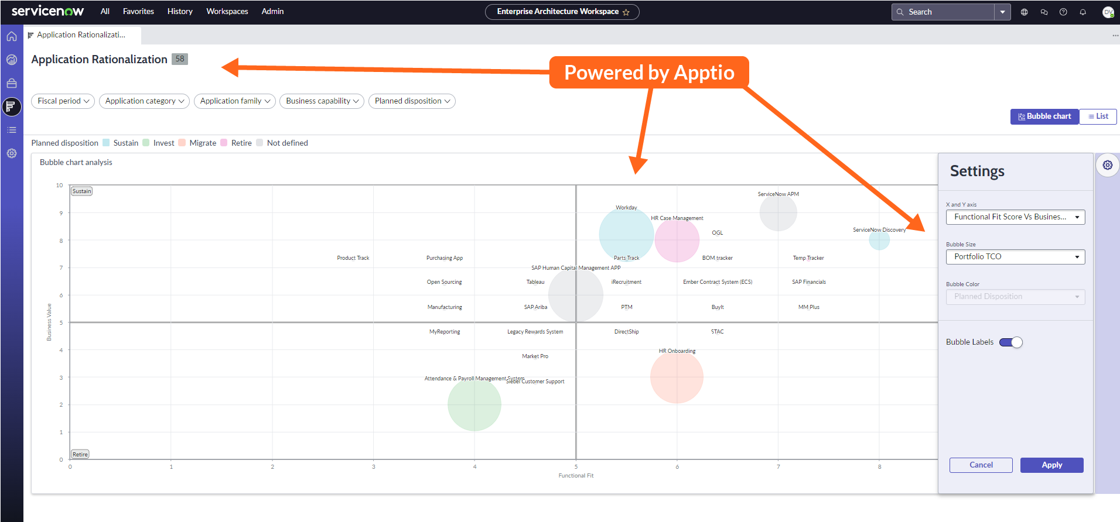This screenshot has height=522, width=1120.
Task: Open the dashboard gauge icon in the sidebar
Action: coord(12,60)
